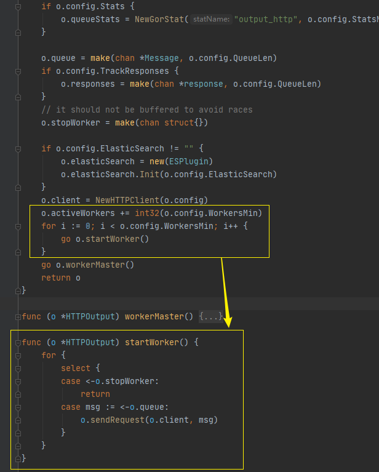Click 'o.client' in the NewHTTPClient assignment

61,201
